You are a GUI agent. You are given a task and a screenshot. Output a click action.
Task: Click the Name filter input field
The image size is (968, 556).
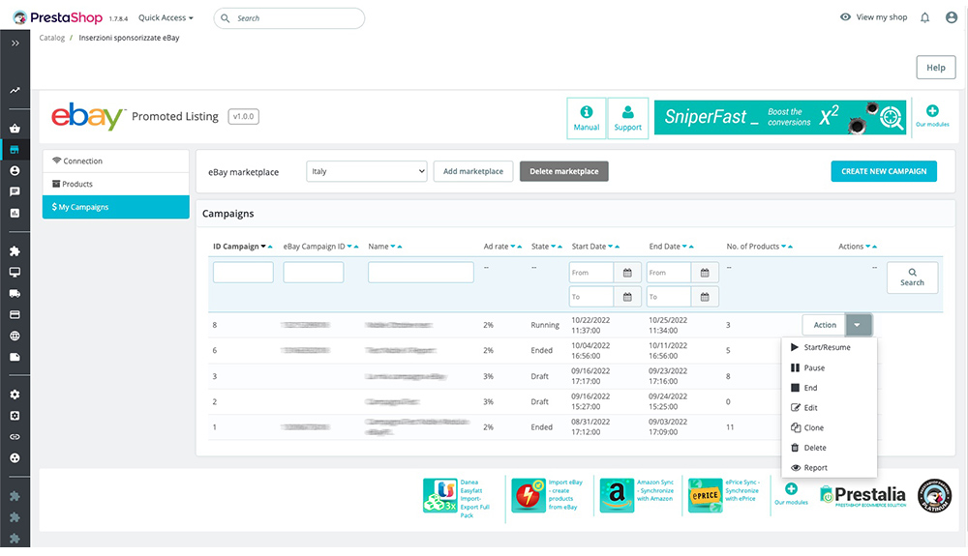[x=420, y=273]
